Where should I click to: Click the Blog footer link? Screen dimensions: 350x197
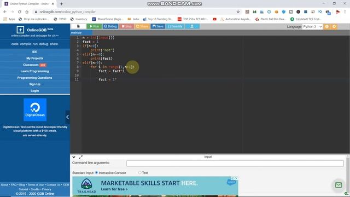pos(22,185)
